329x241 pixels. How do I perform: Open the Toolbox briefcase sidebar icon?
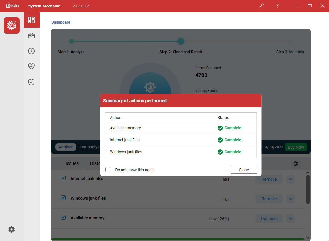(31, 35)
